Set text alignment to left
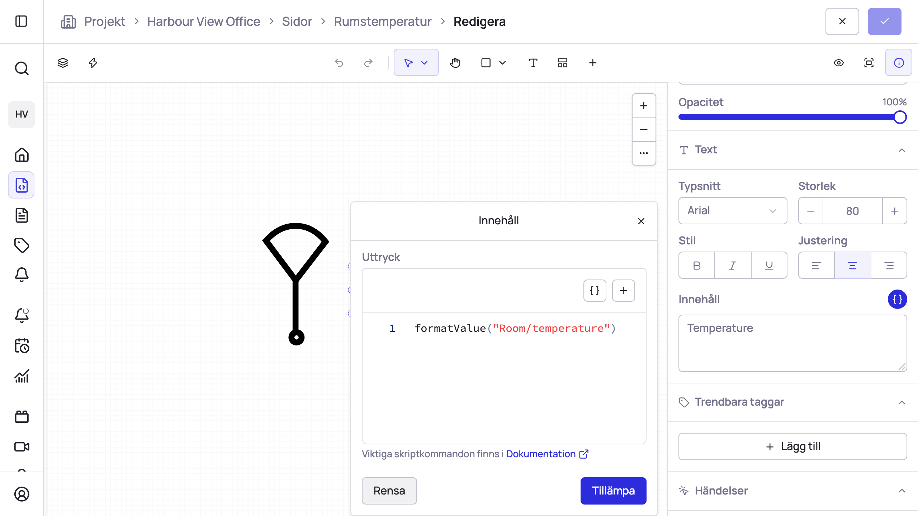Image resolution: width=918 pixels, height=516 pixels. coord(817,265)
